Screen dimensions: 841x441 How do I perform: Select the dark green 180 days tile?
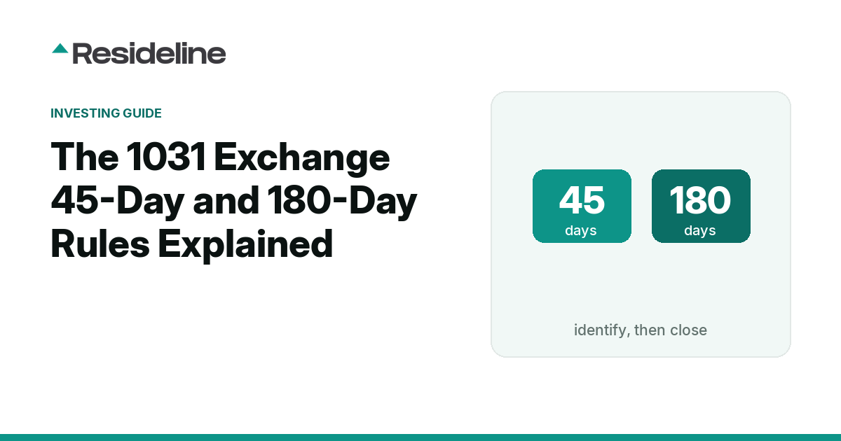701,206
